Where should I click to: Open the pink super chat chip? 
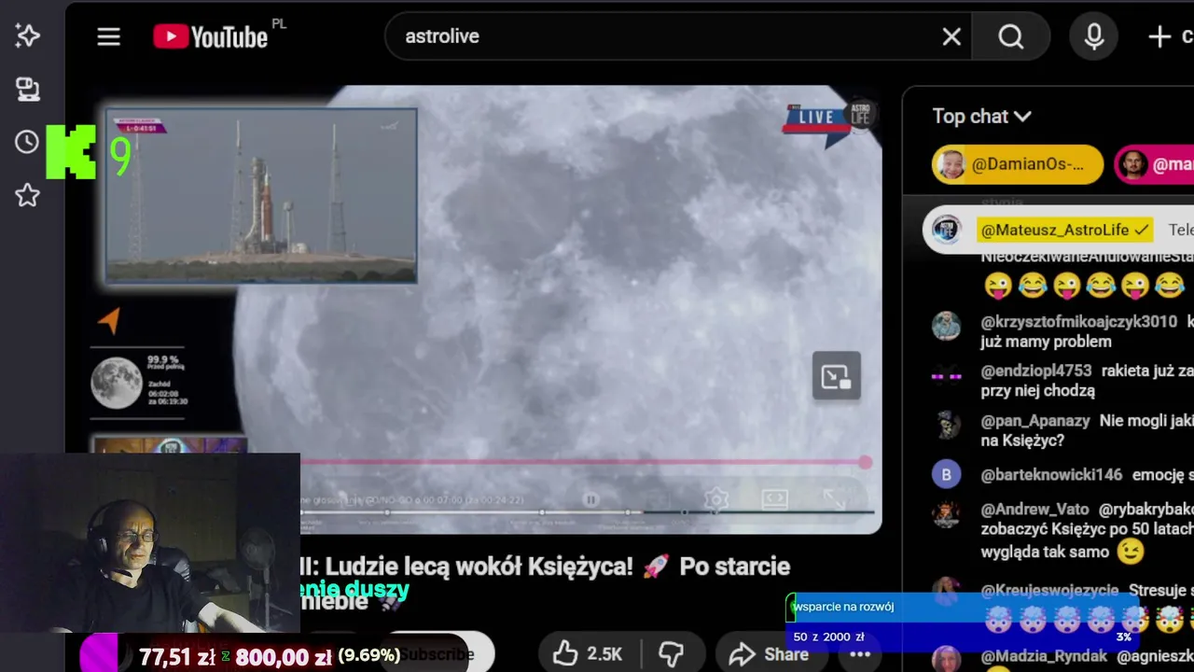pos(1154,165)
